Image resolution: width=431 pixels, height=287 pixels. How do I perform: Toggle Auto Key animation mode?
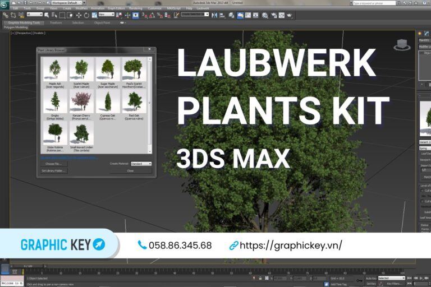(371, 278)
